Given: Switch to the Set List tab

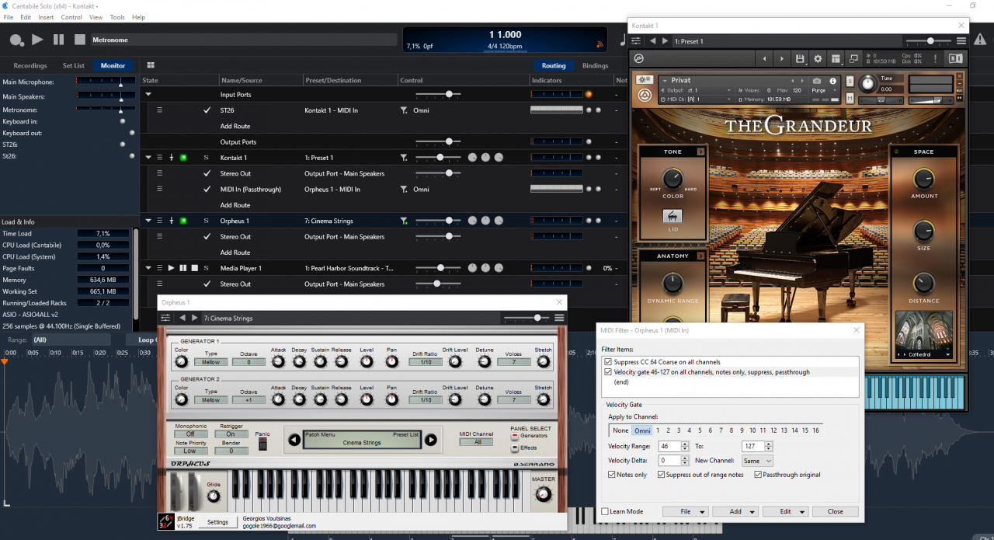Looking at the screenshot, I should [x=74, y=65].
